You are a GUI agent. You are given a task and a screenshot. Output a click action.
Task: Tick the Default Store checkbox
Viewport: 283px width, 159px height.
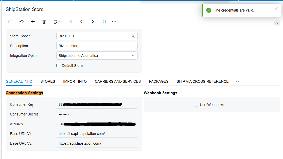[x=58, y=66]
